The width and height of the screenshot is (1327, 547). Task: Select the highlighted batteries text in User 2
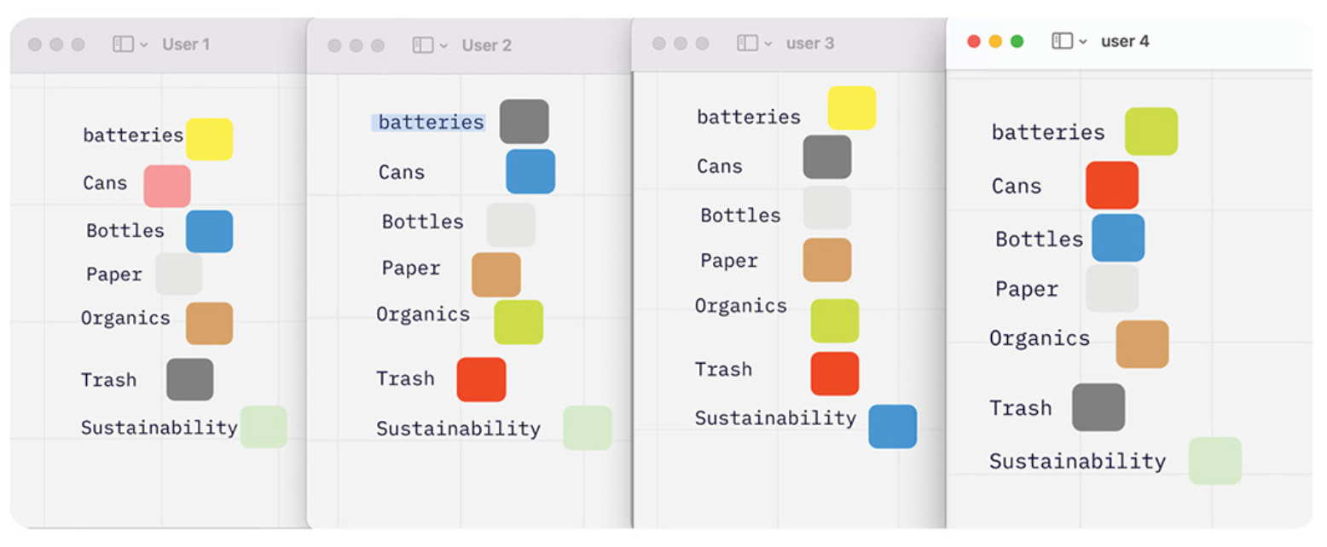point(430,123)
